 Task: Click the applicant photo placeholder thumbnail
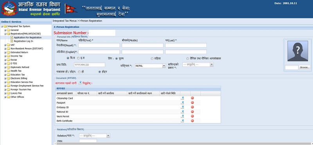point(298,51)
